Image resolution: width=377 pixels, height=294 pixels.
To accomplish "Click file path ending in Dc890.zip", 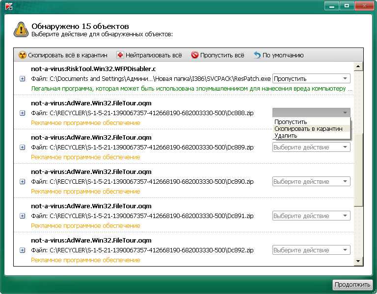I will pos(142,182).
